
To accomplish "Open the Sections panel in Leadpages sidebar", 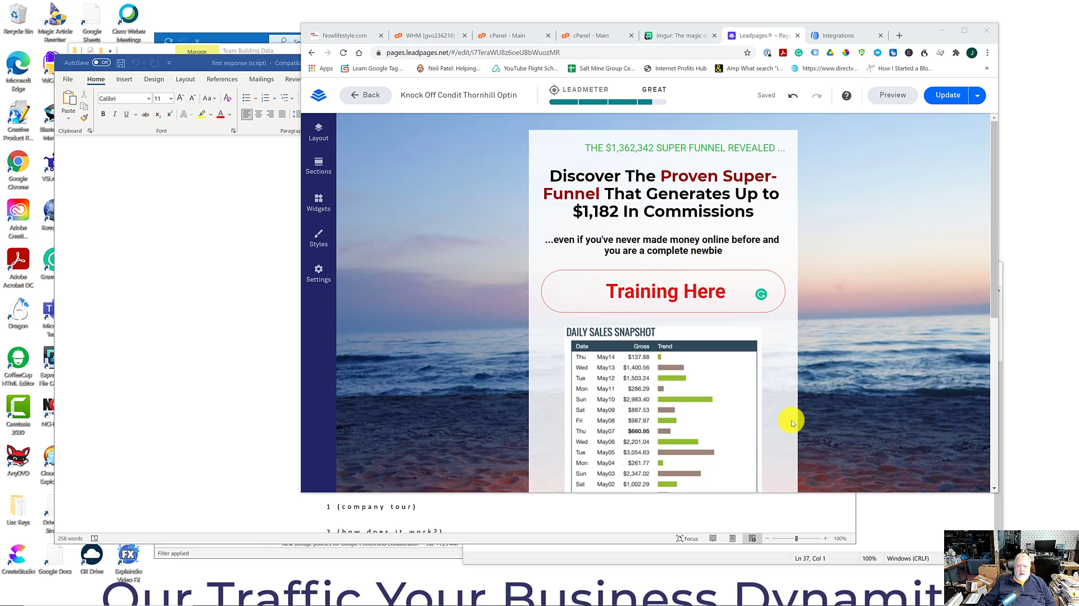I will tap(318, 166).
